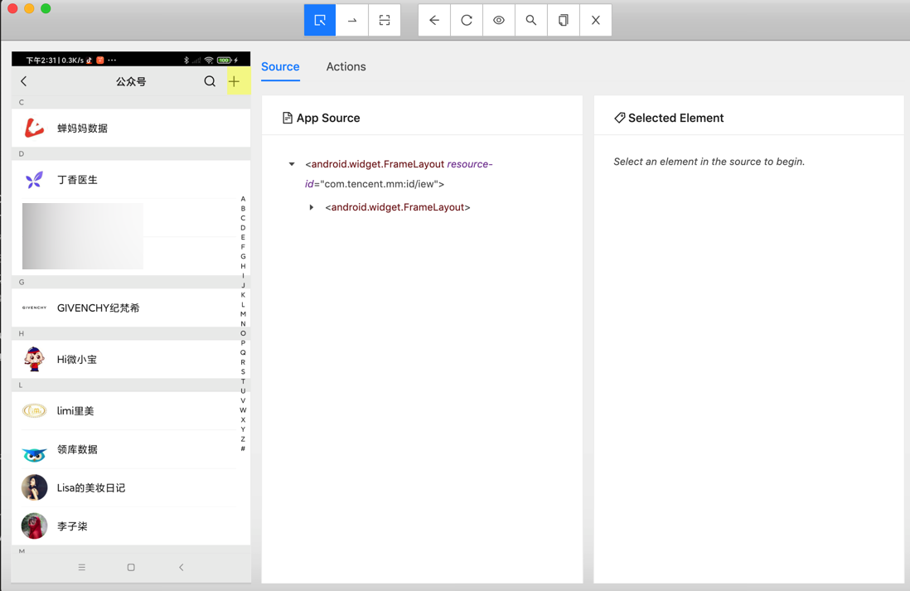Viewport: 910px width, 591px height.
Task: Click the App Source heading
Action: (328, 118)
